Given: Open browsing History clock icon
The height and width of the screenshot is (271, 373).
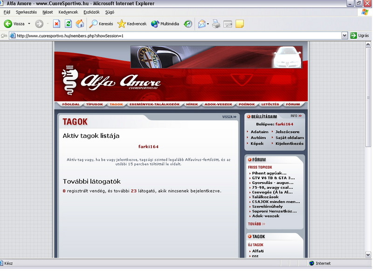Looking at the screenshot, I should point(188,24).
